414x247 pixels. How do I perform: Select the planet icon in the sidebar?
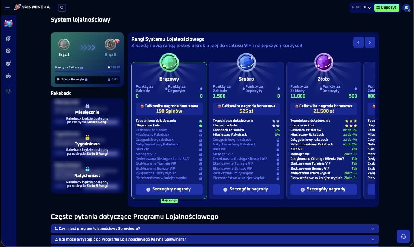click(x=8, y=38)
